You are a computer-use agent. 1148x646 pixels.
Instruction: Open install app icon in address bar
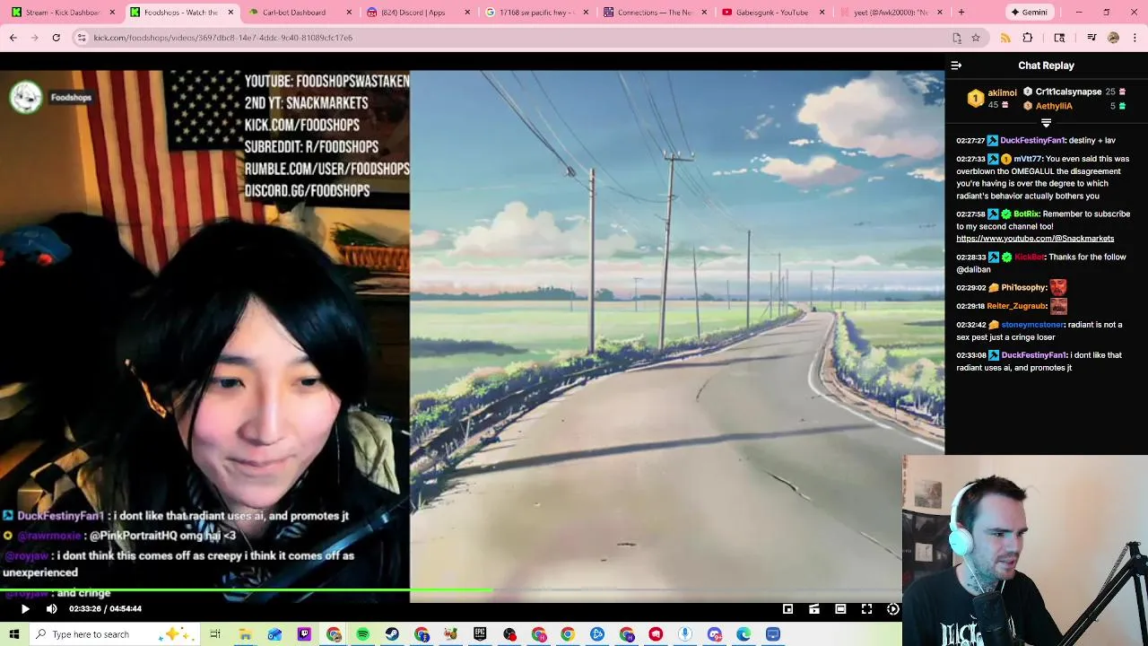coord(957,38)
